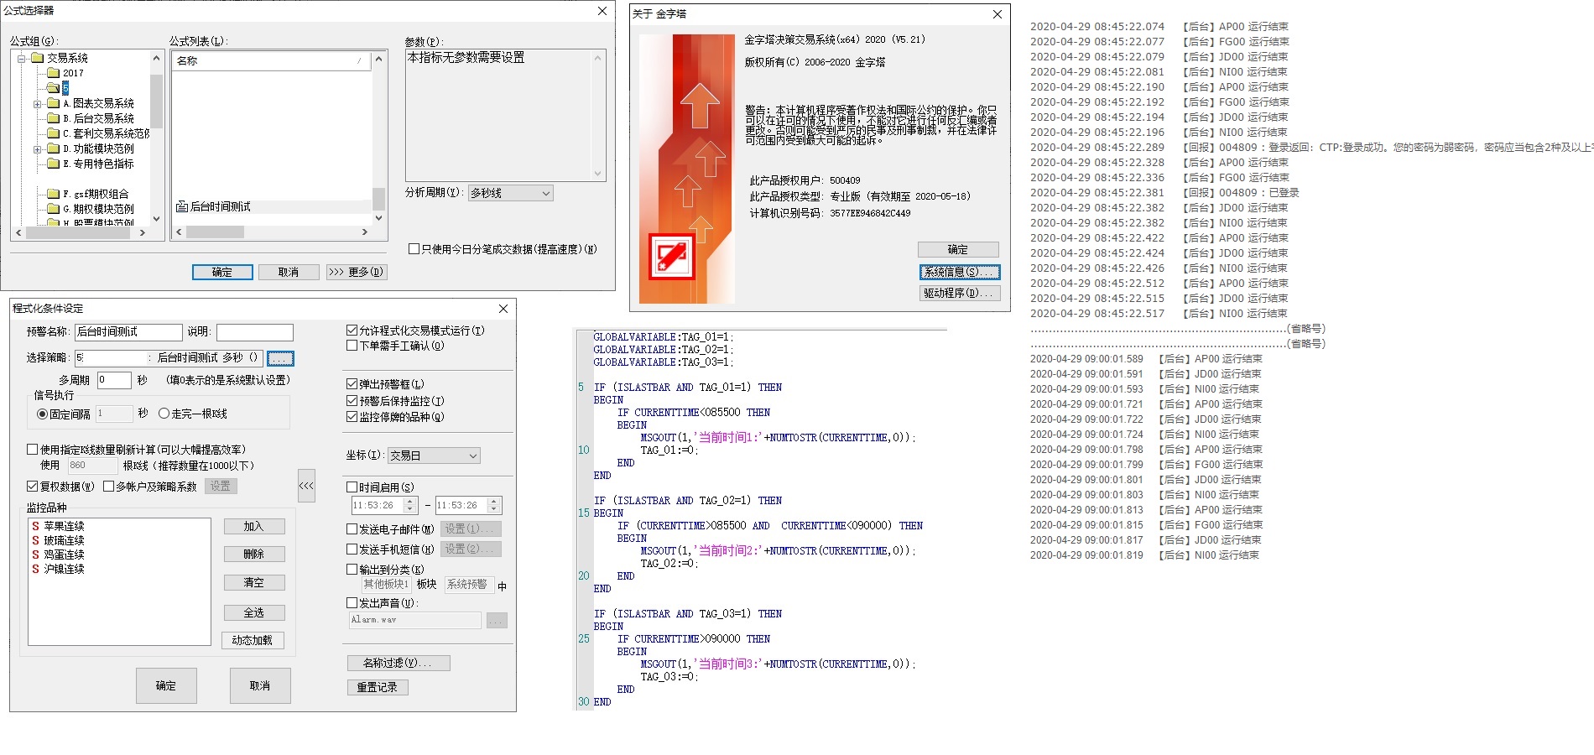
Task: Open 系统信息 in About dialog
Action: pos(960,272)
